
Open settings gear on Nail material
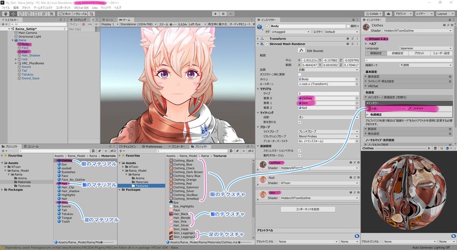coord(358,177)
